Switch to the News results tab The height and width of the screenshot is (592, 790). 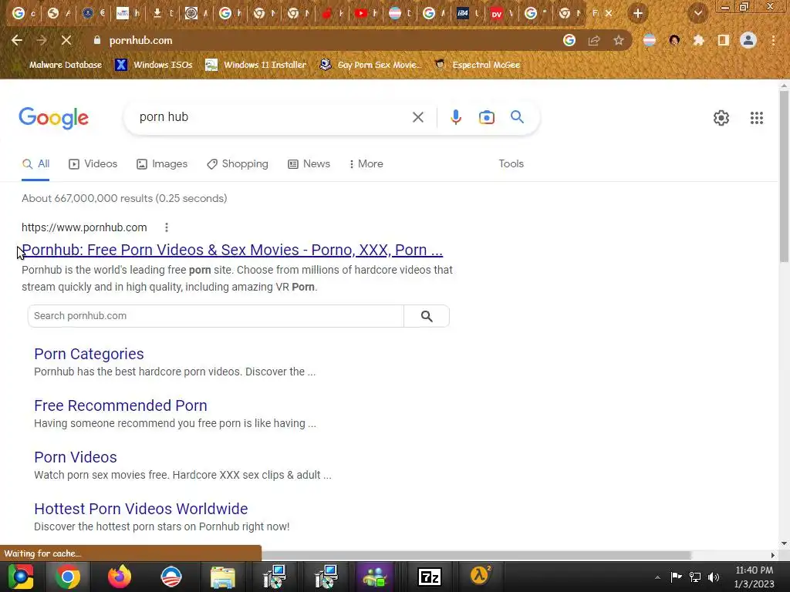(x=309, y=164)
